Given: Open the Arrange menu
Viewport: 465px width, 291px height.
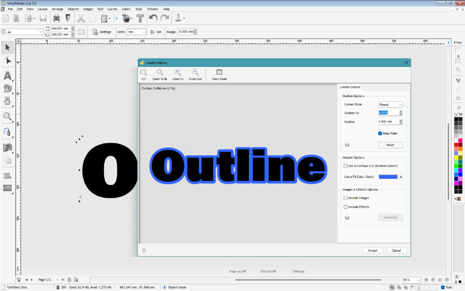Looking at the screenshot, I should pyautogui.click(x=57, y=9).
